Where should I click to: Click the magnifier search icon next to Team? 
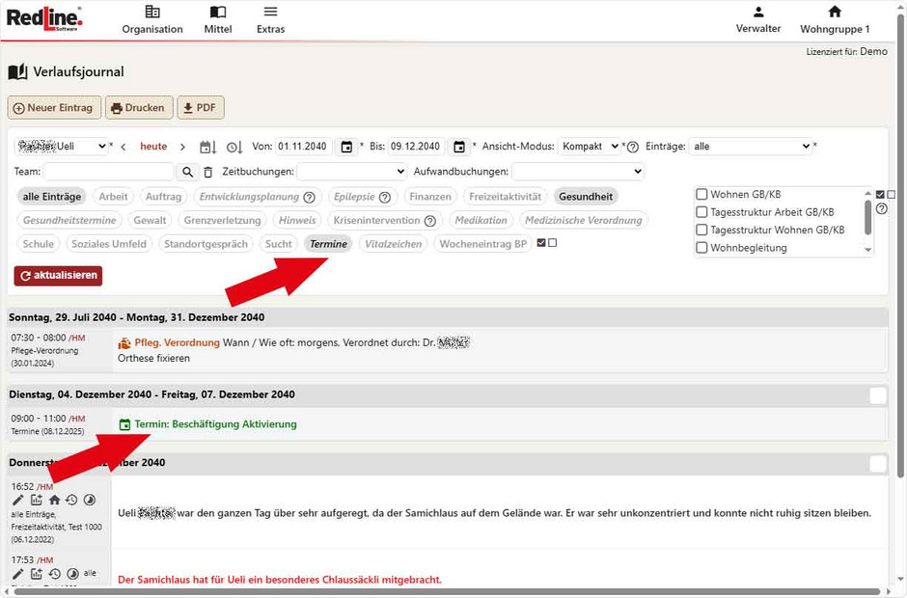pyautogui.click(x=188, y=172)
